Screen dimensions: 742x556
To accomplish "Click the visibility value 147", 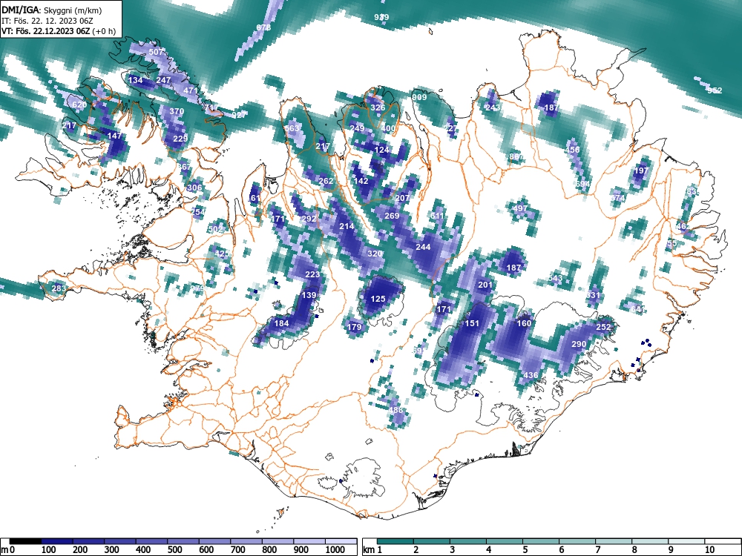I will tap(115, 135).
